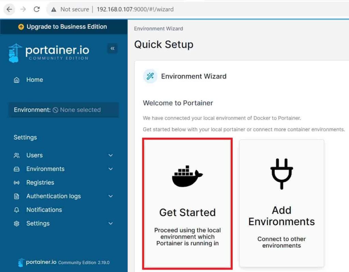The width and height of the screenshot is (349, 272).
Task: Expand the Settings menu chevron
Action: (x=110, y=223)
